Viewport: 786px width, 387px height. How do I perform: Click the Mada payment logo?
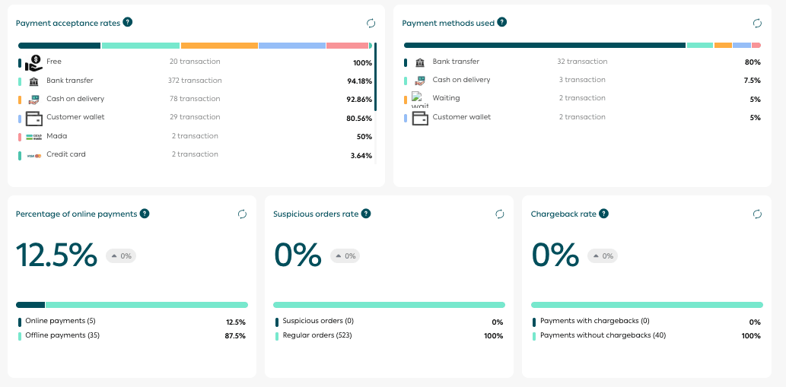click(33, 137)
